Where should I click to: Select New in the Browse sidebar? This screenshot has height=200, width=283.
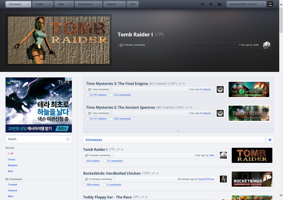[10, 171]
